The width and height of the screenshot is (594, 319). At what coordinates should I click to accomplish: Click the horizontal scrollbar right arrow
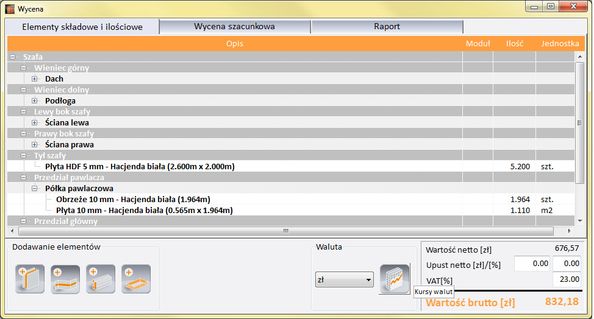[569, 231]
